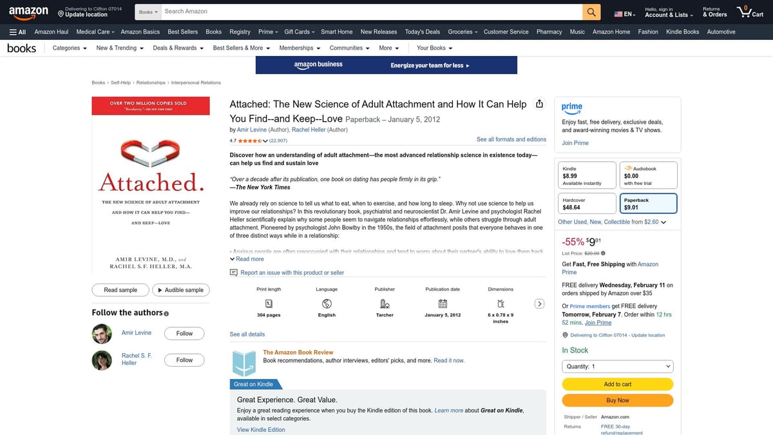
Task: Click the Add to cart button
Action: (617, 383)
